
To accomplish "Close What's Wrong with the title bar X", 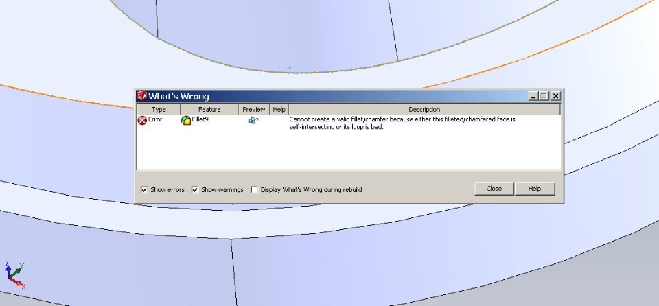I will (x=555, y=96).
